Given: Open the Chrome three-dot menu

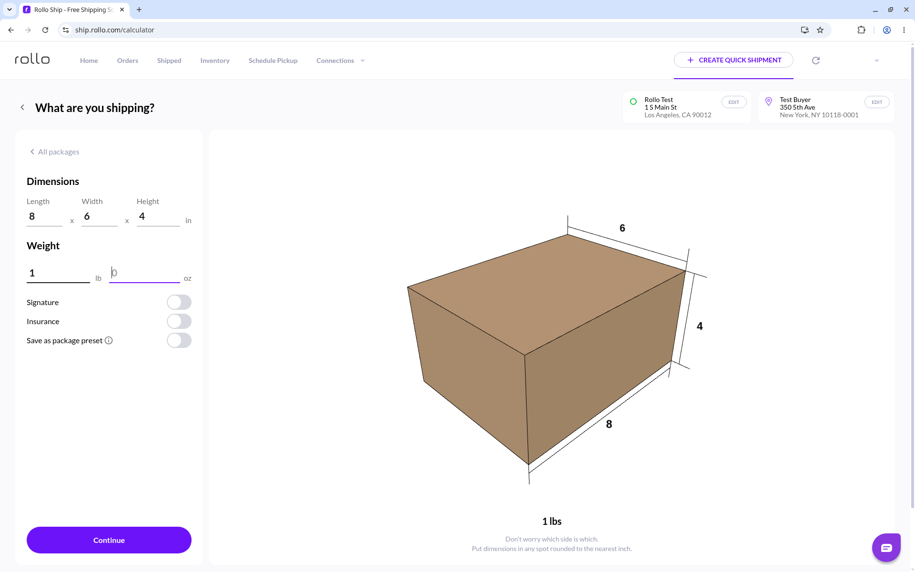Looking at the screenshot, I should [x=904, y=30].
